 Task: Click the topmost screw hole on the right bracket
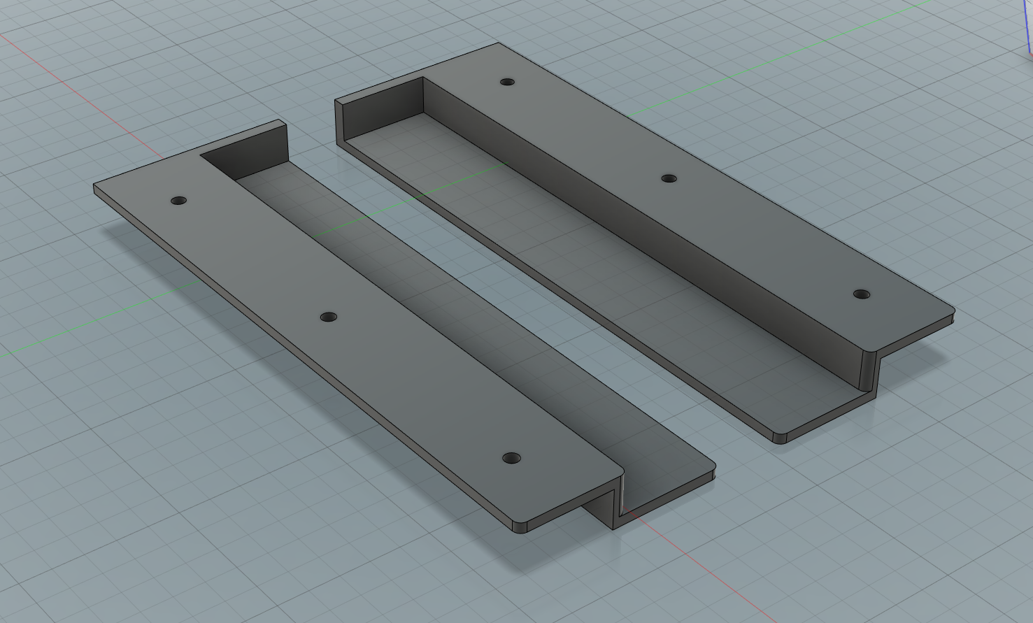(508, 83)
